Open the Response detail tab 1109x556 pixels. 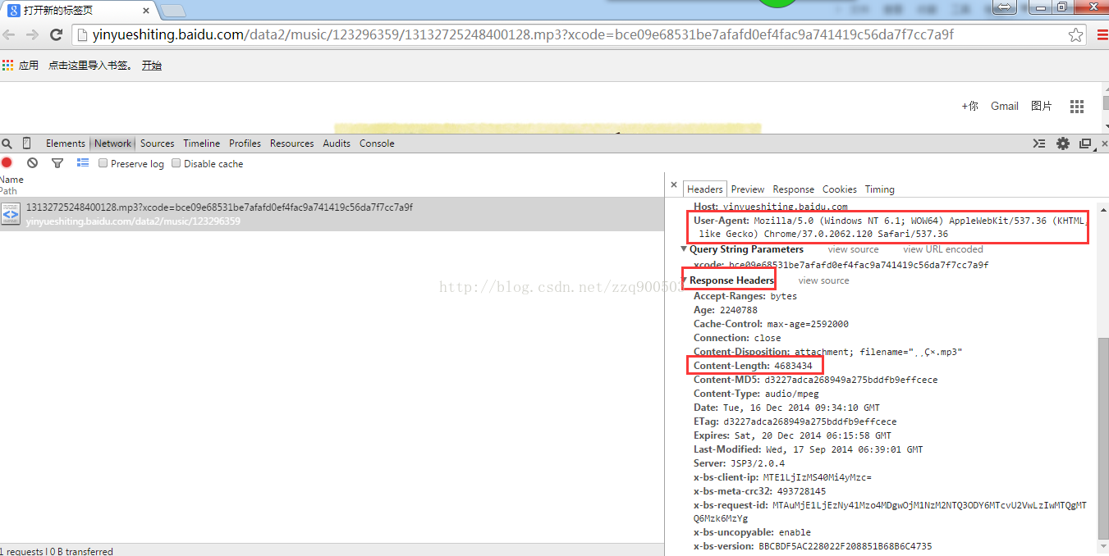794,189
